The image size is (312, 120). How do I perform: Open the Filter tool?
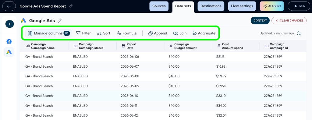[x=83, y=33]
